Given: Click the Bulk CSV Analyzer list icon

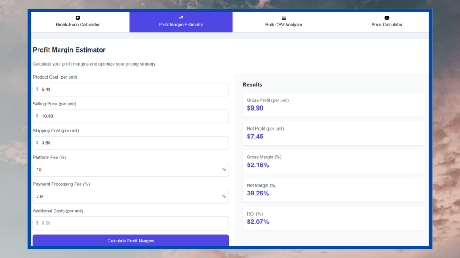Looking at the screenshot, I should click(x=284, y=18).
